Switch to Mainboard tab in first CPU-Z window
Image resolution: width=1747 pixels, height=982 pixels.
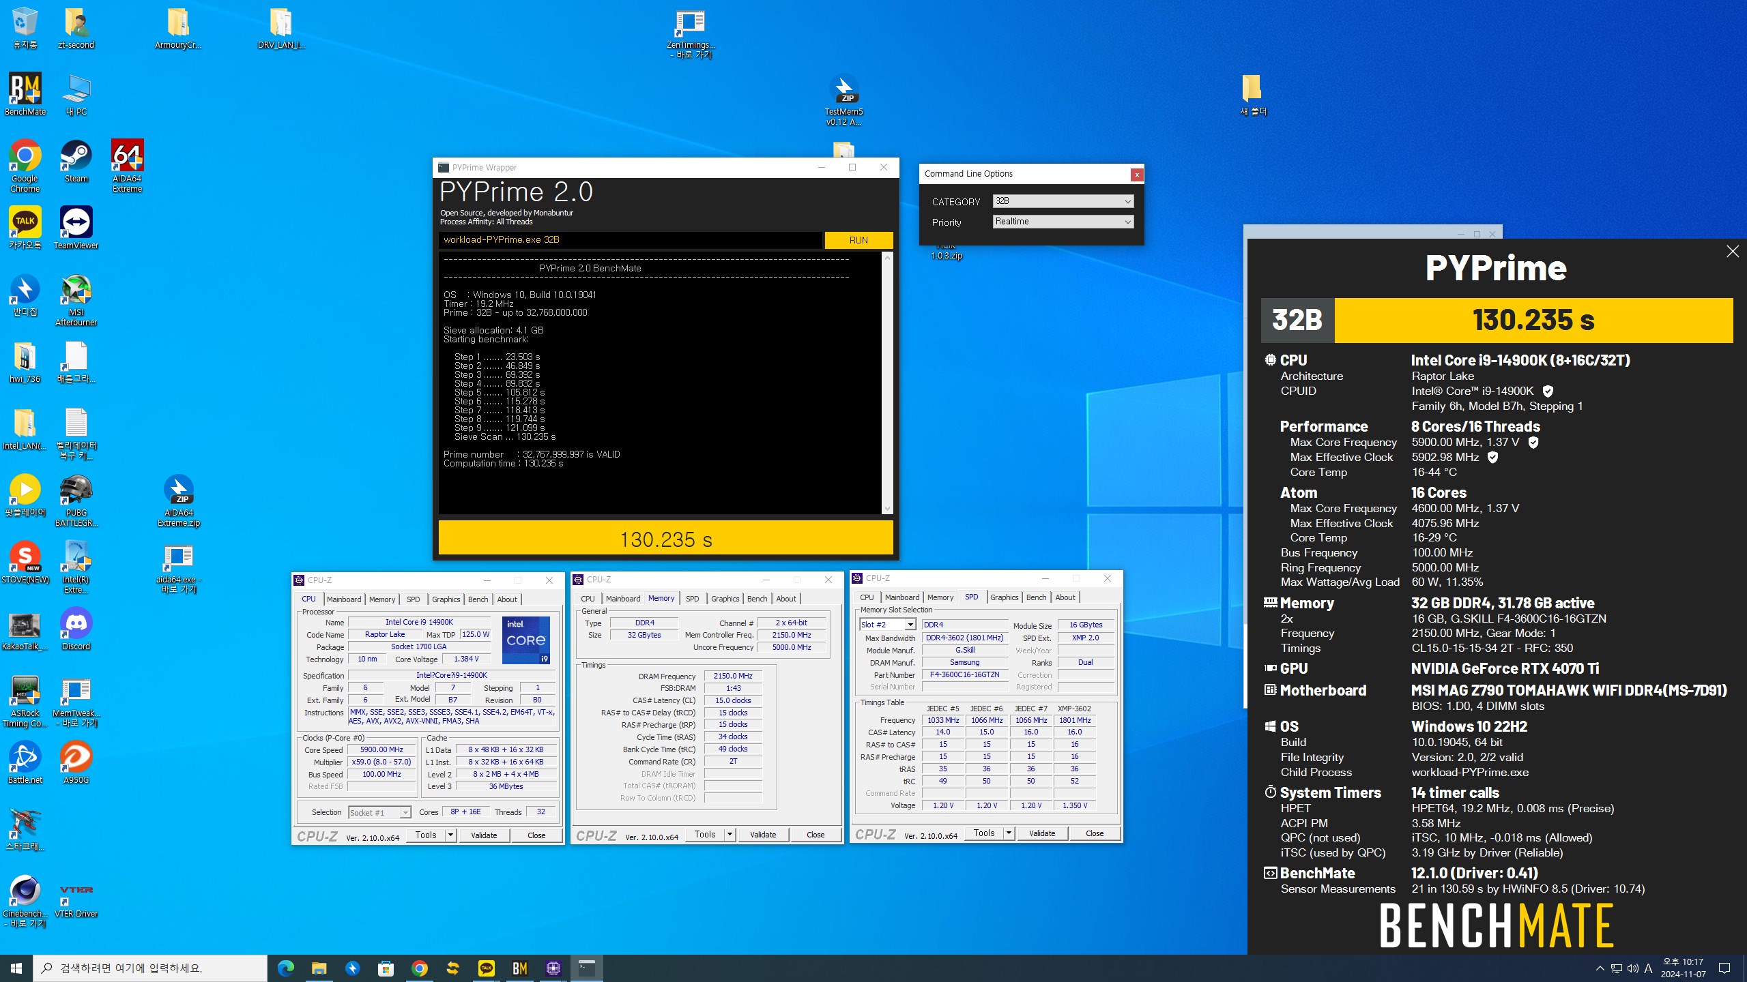click(344, 599)
